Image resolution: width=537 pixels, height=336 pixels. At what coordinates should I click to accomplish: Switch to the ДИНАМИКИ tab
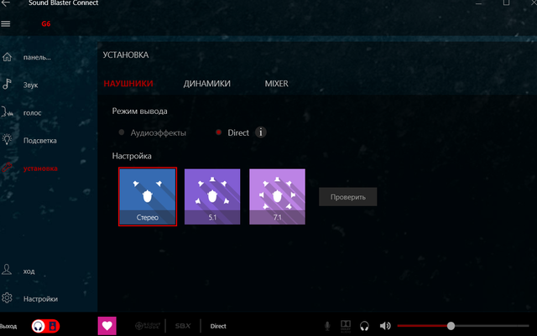coord(207,84)
